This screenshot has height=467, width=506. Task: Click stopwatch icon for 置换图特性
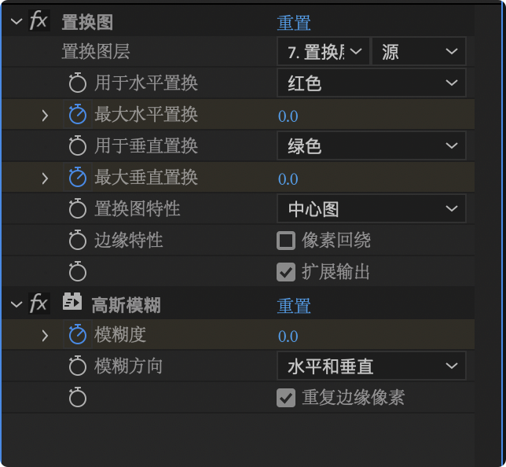click(x=77, y=209)
